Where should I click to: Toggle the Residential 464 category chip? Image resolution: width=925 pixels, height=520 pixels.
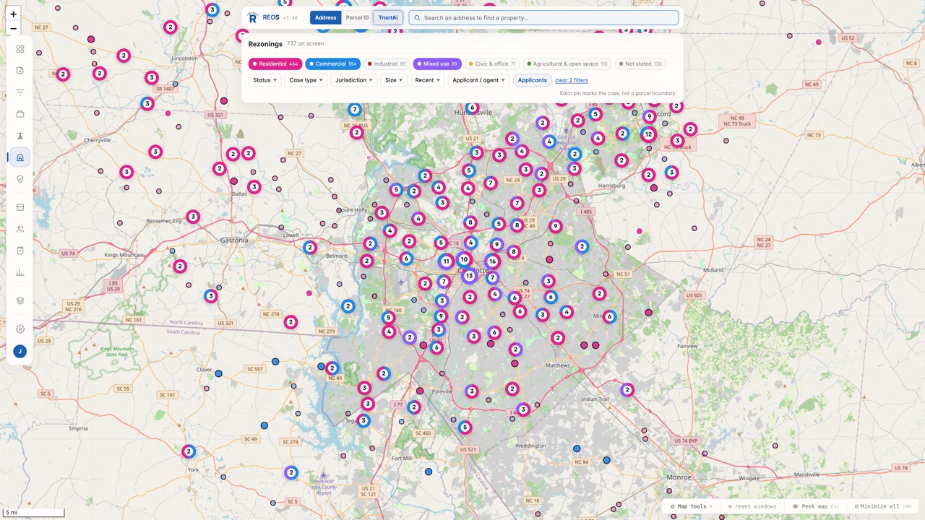275,64
